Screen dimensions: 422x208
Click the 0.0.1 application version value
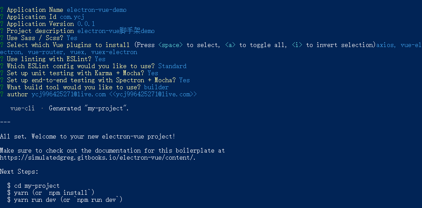click(x=86, y=24)
